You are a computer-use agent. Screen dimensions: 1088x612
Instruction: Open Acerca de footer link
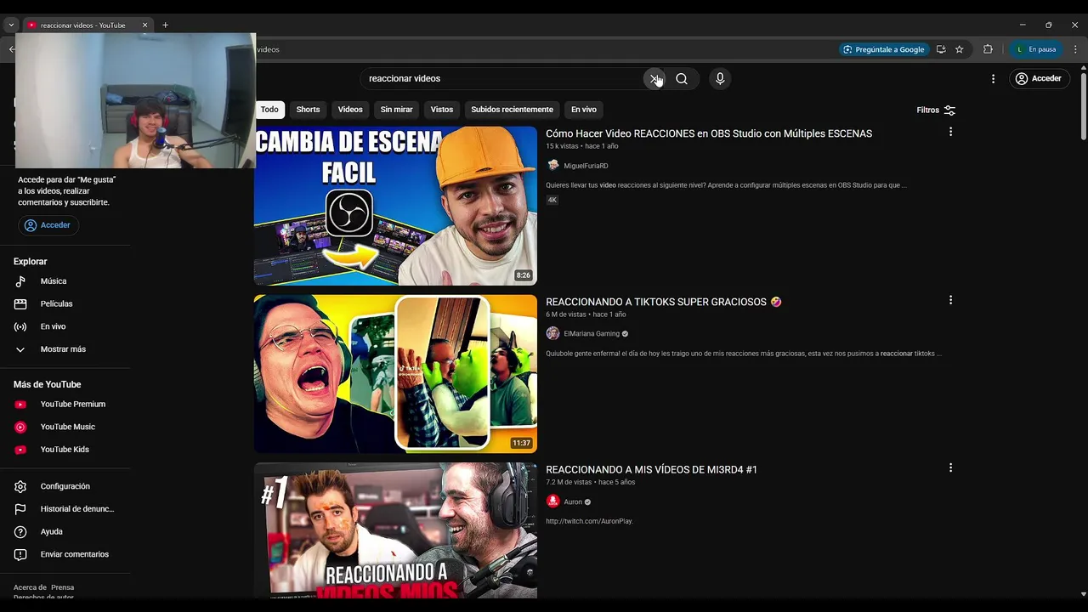[30, 587]
